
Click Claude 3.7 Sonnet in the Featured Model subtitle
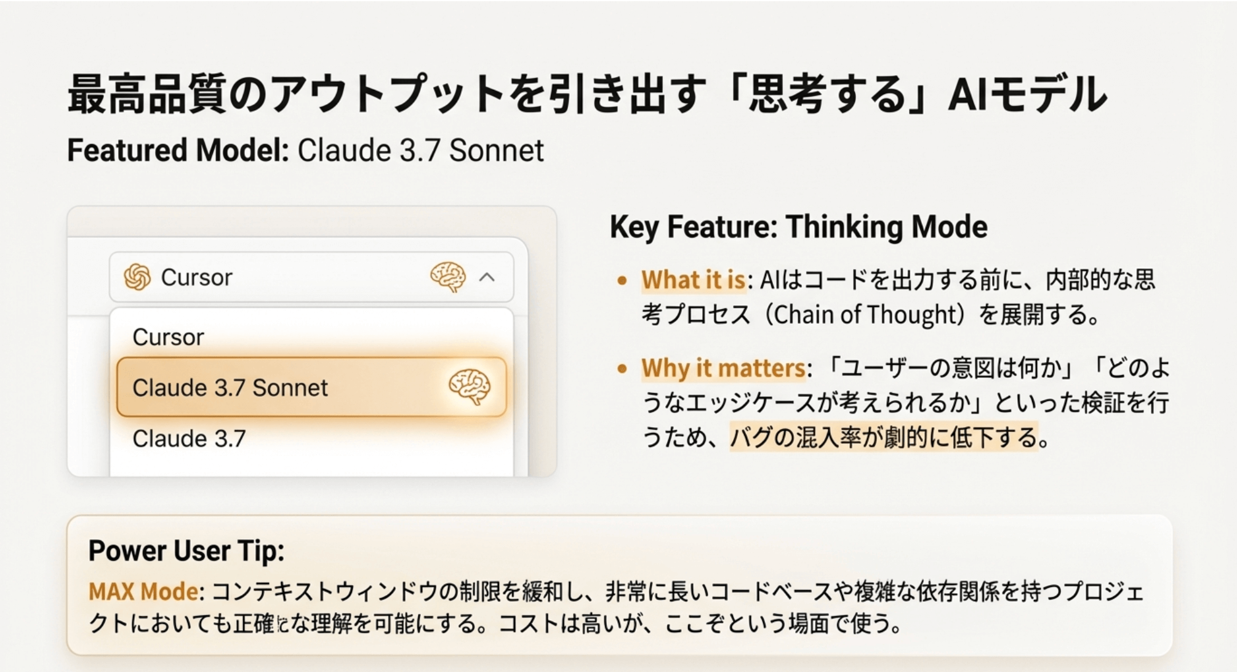tap(421, 150)
